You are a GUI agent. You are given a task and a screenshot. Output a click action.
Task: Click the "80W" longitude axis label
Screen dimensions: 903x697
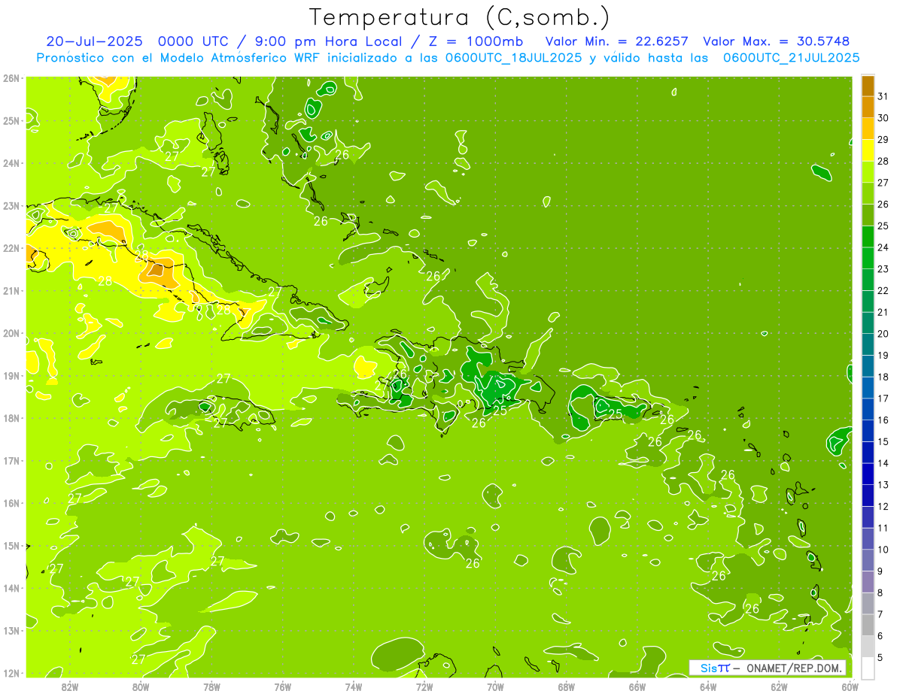tap(141, 687)
